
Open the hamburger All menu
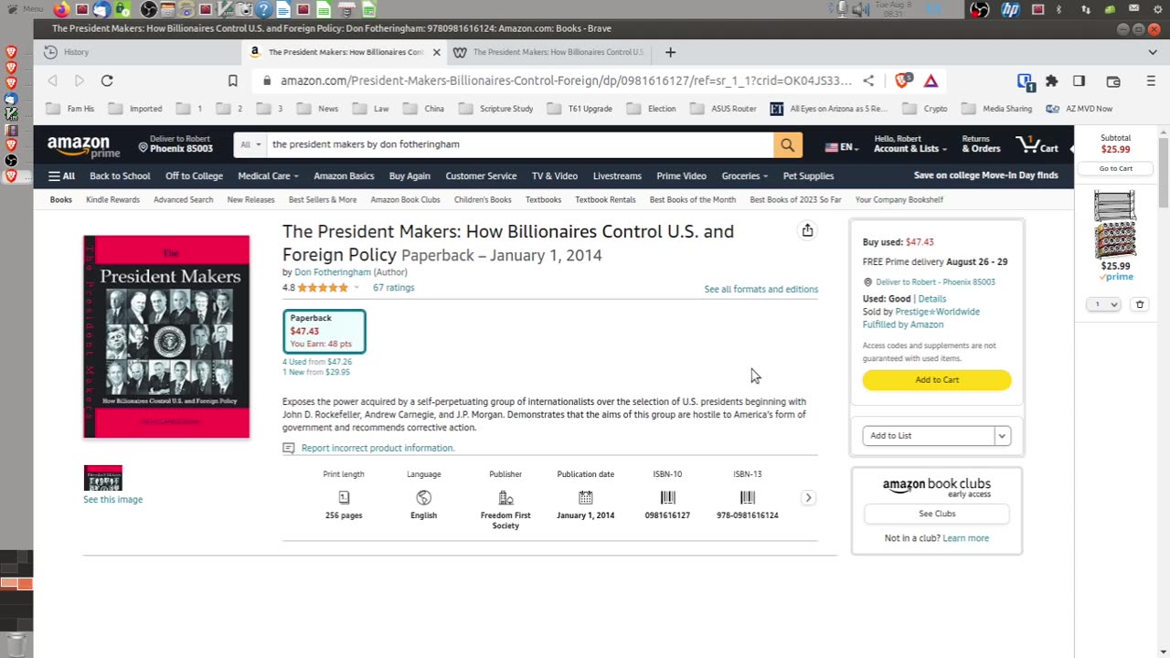[x=61, y=175]
